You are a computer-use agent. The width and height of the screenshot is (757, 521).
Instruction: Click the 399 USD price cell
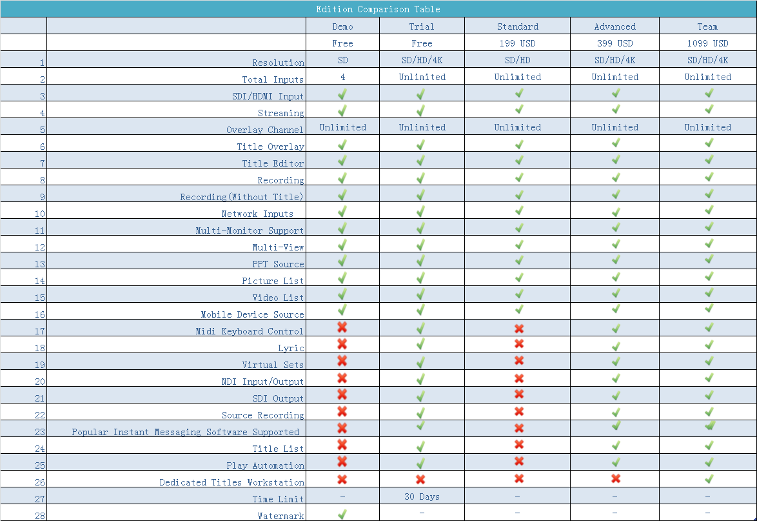pos(614,43)
